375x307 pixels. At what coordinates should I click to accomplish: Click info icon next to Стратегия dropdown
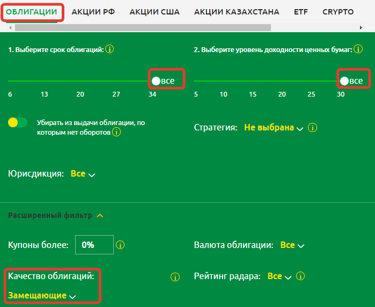[x=313, y=128]
